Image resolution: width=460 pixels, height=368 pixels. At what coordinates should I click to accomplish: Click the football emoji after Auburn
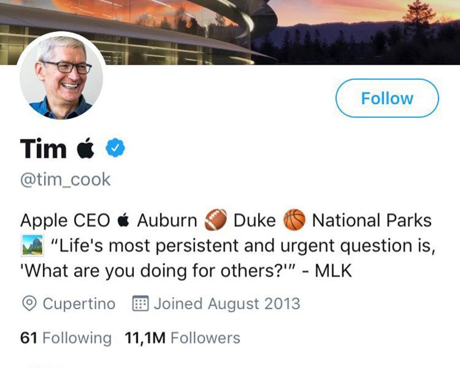(x=215, y=221)
